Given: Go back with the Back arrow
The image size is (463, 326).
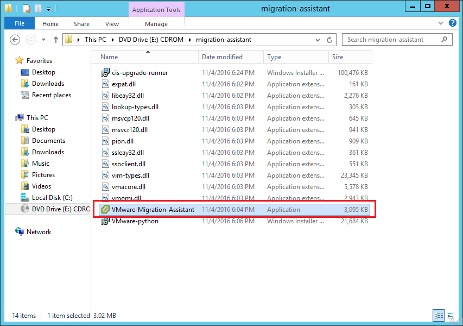Looking at the screenshot, I should pyautogui.click(x=15, y=40).
